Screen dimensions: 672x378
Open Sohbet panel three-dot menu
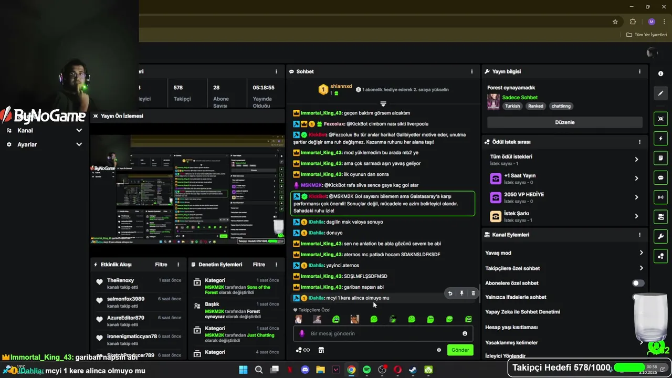coord(471,71)
